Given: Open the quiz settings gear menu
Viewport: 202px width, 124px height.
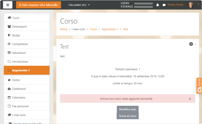Looking at the screenshot, I should 191,44.
